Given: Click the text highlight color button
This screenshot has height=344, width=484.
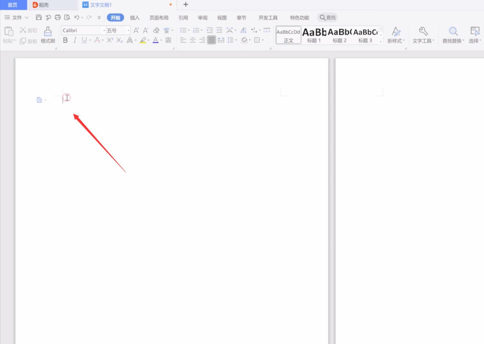Looking at the screenshot, I should click(143, 40).
